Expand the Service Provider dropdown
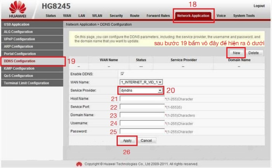This screenshot has height=168, width=272. point(141,90)
